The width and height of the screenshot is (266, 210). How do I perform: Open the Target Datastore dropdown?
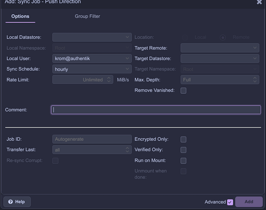pos(255,59)
